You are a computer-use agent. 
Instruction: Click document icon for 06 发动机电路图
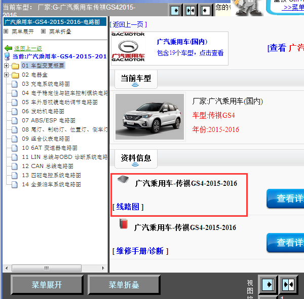coord(14,112)
